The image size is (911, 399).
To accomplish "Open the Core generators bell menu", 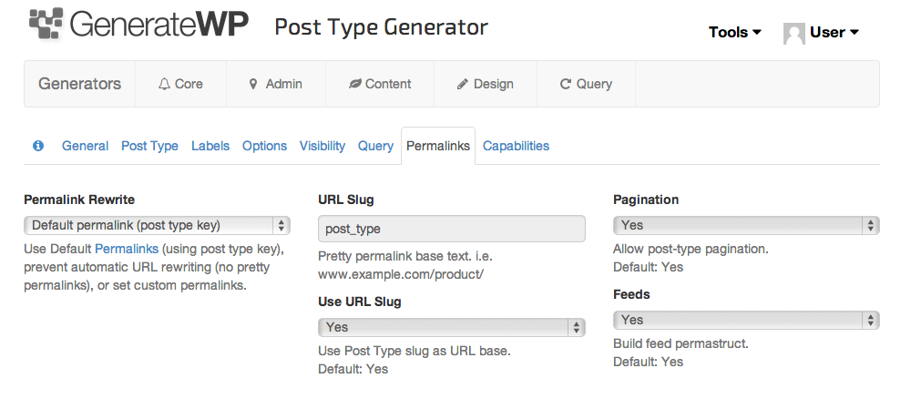I will click(x=180, y=84).
